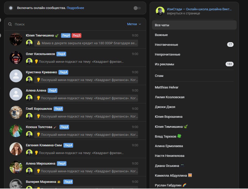
Task: Open podcast message preview in Алена Алена row
Action: 86,98
